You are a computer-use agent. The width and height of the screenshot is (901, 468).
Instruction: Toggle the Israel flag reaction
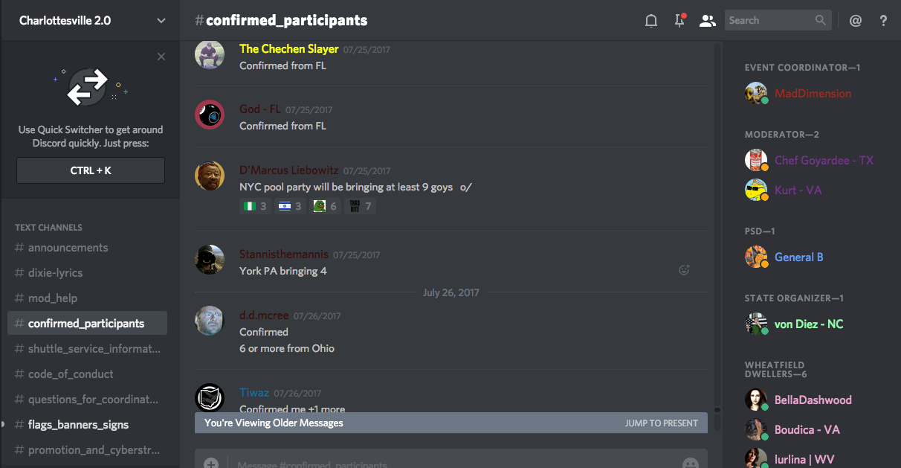point(290,206)
